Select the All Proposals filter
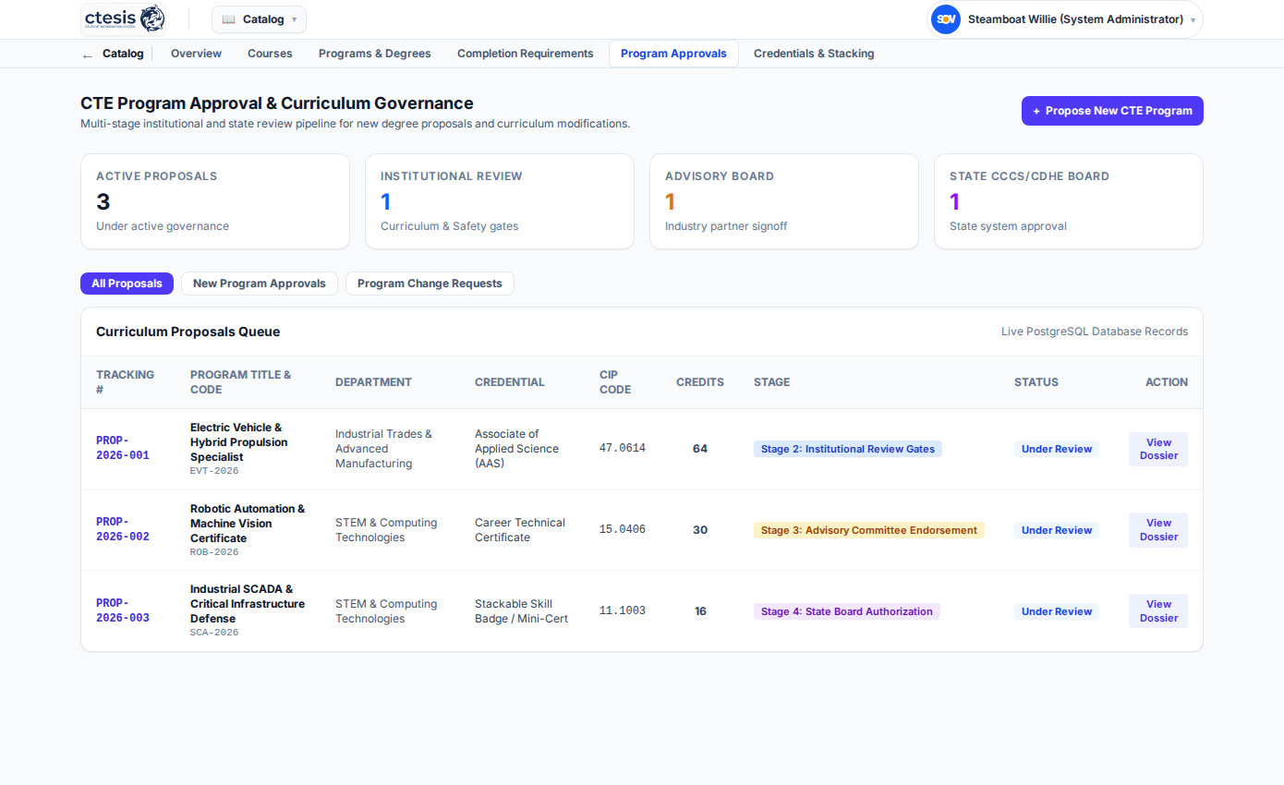The height and width of the screenshot is (785, 1284). (x=127, y=284)
